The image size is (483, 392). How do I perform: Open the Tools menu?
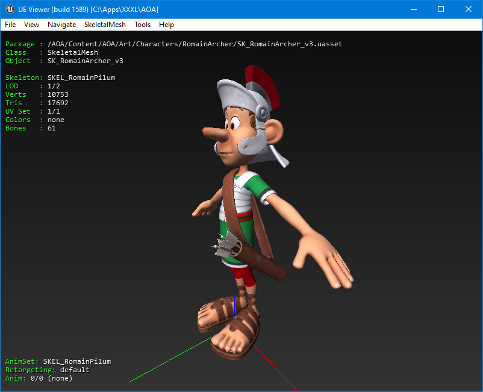click(142, 25)
